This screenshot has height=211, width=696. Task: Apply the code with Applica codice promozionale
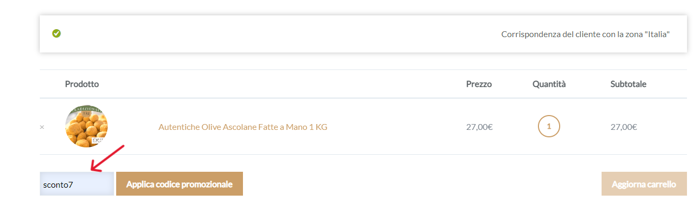pyautogui.click(x=179, y=184)
